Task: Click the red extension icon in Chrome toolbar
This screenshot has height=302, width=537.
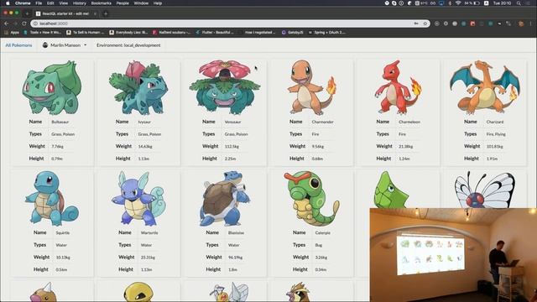Action: (472, 23)
